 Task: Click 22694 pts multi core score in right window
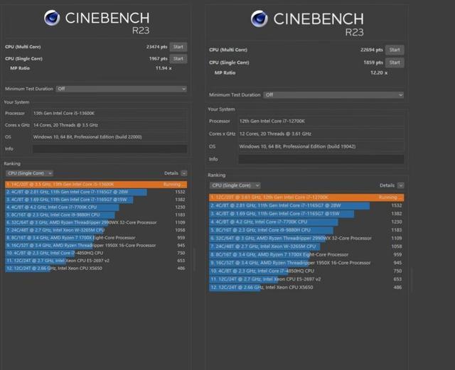pyautogui.click(x=372, y=50)
